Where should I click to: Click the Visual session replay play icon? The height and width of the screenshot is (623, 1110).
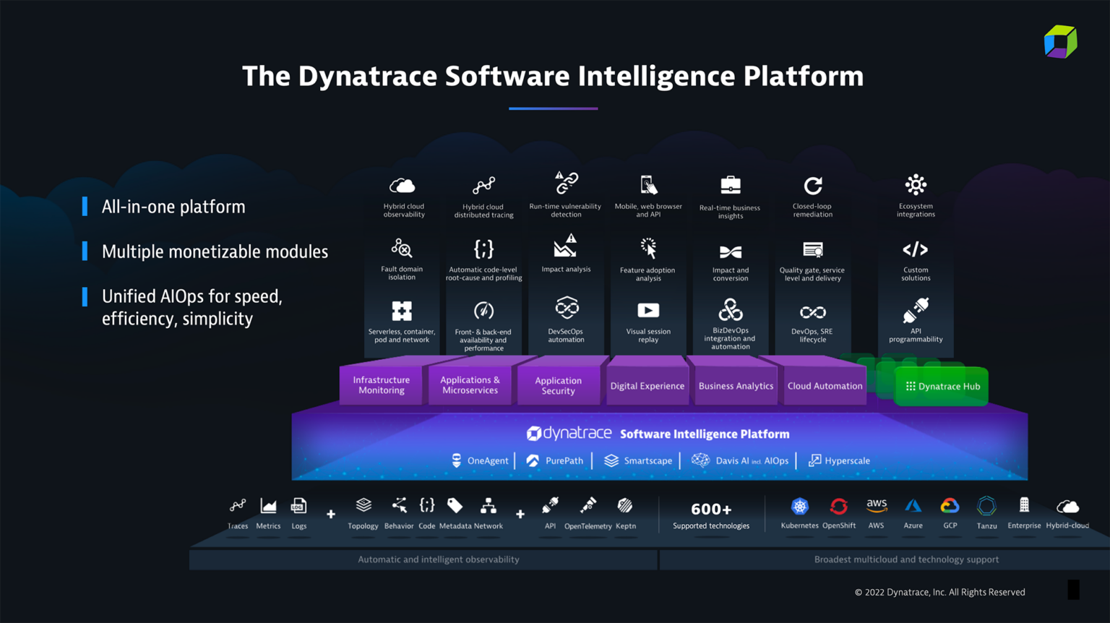click(x=648, y=311)
